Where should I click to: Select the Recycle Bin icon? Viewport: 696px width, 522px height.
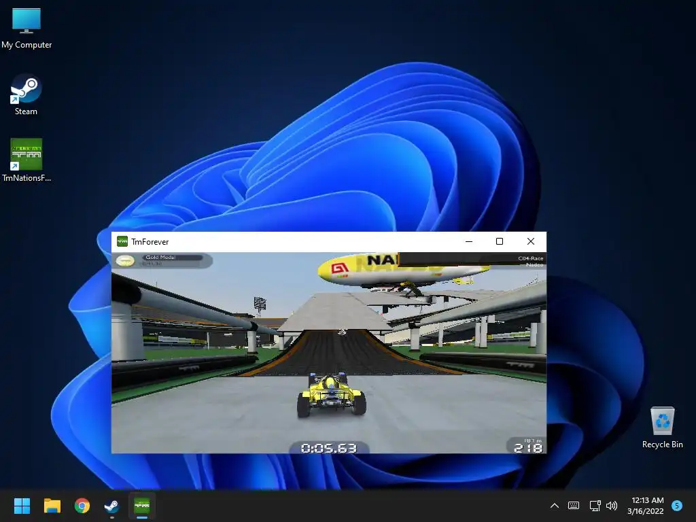tap(662, 428)
